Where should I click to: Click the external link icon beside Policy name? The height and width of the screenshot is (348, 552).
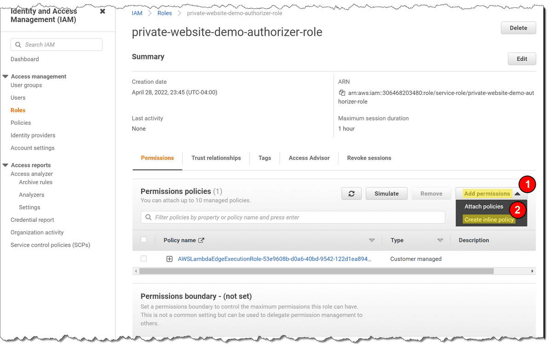coord(201,240)
